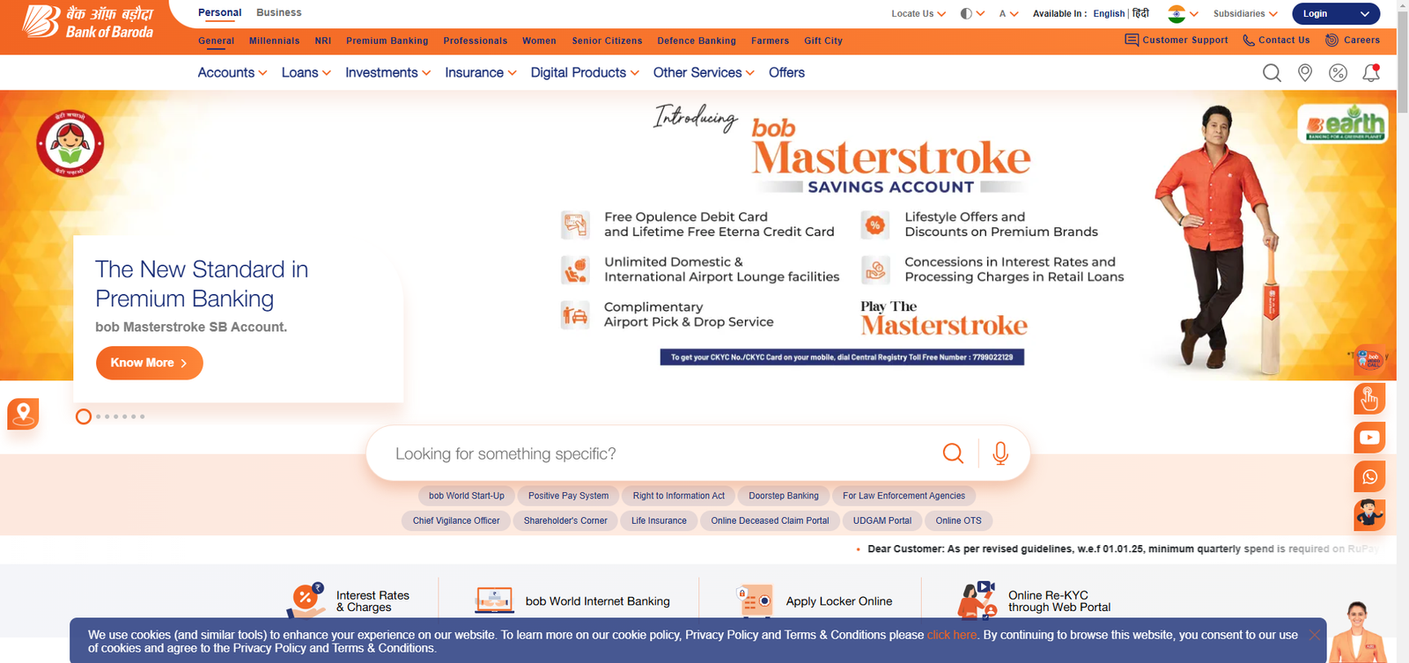Open the interest rates percent icon in navbar
1409x663 pixels.
(1338, 73)
